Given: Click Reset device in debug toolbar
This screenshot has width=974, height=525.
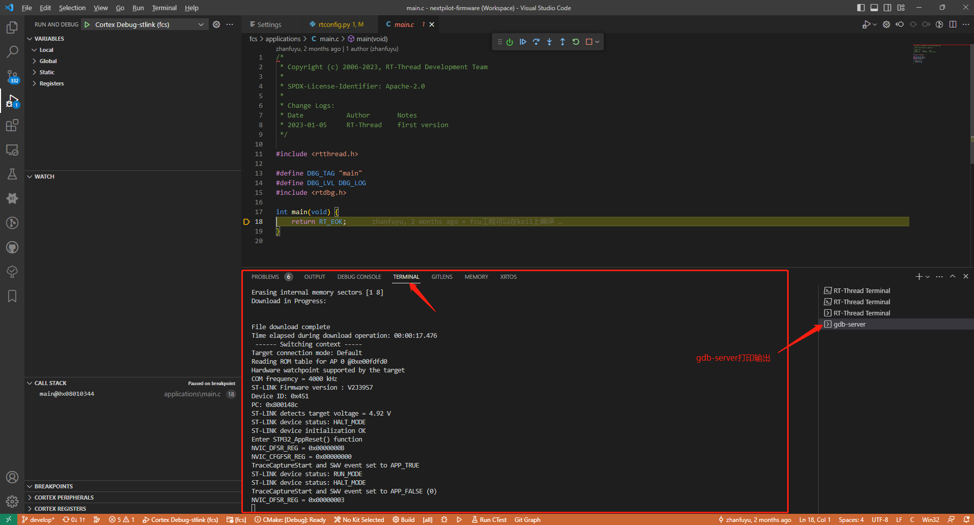Looking at the screenshot, I should (x=510, y=42).
